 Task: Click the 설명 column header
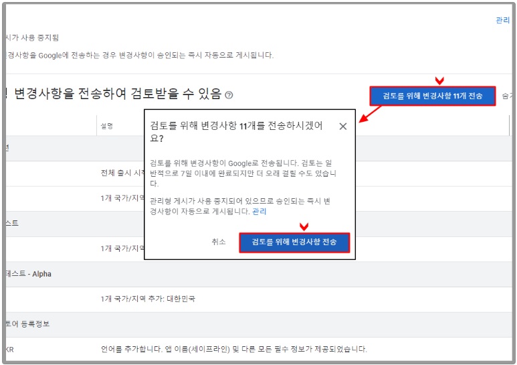(107, 126)
